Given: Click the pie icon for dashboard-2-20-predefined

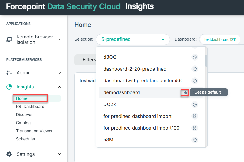Looking at the screenshot, I should pos(195,69).
